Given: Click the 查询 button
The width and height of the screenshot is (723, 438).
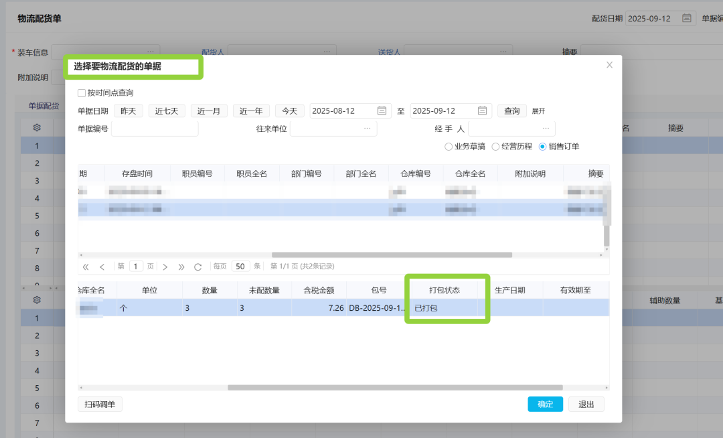Looking at the screenshot, I should (x=511, y=111).
